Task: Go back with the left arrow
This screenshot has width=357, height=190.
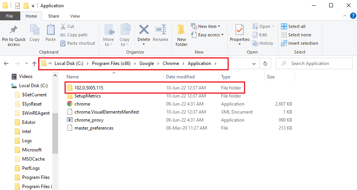Action: 6,63
